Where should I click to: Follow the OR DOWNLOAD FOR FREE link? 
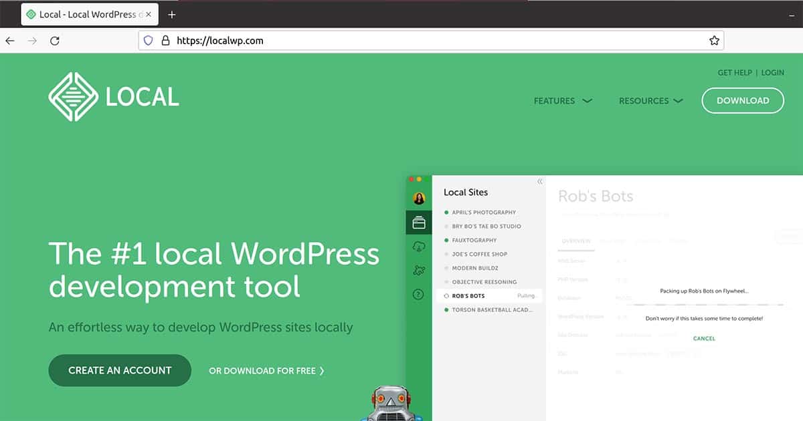266,370
